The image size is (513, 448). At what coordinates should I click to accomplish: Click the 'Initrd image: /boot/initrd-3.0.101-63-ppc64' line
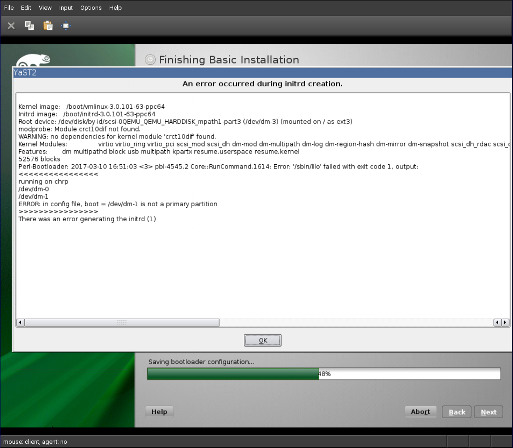(87, 114)
